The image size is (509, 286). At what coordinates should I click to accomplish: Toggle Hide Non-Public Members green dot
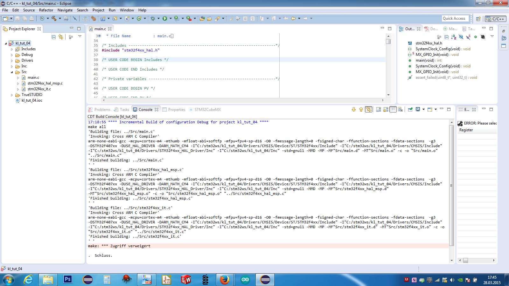pos(476,37)
